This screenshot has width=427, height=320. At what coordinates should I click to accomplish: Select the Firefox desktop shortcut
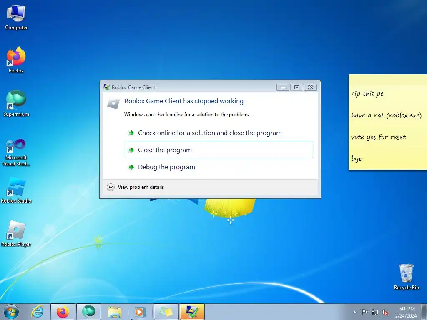coord(16,60)
